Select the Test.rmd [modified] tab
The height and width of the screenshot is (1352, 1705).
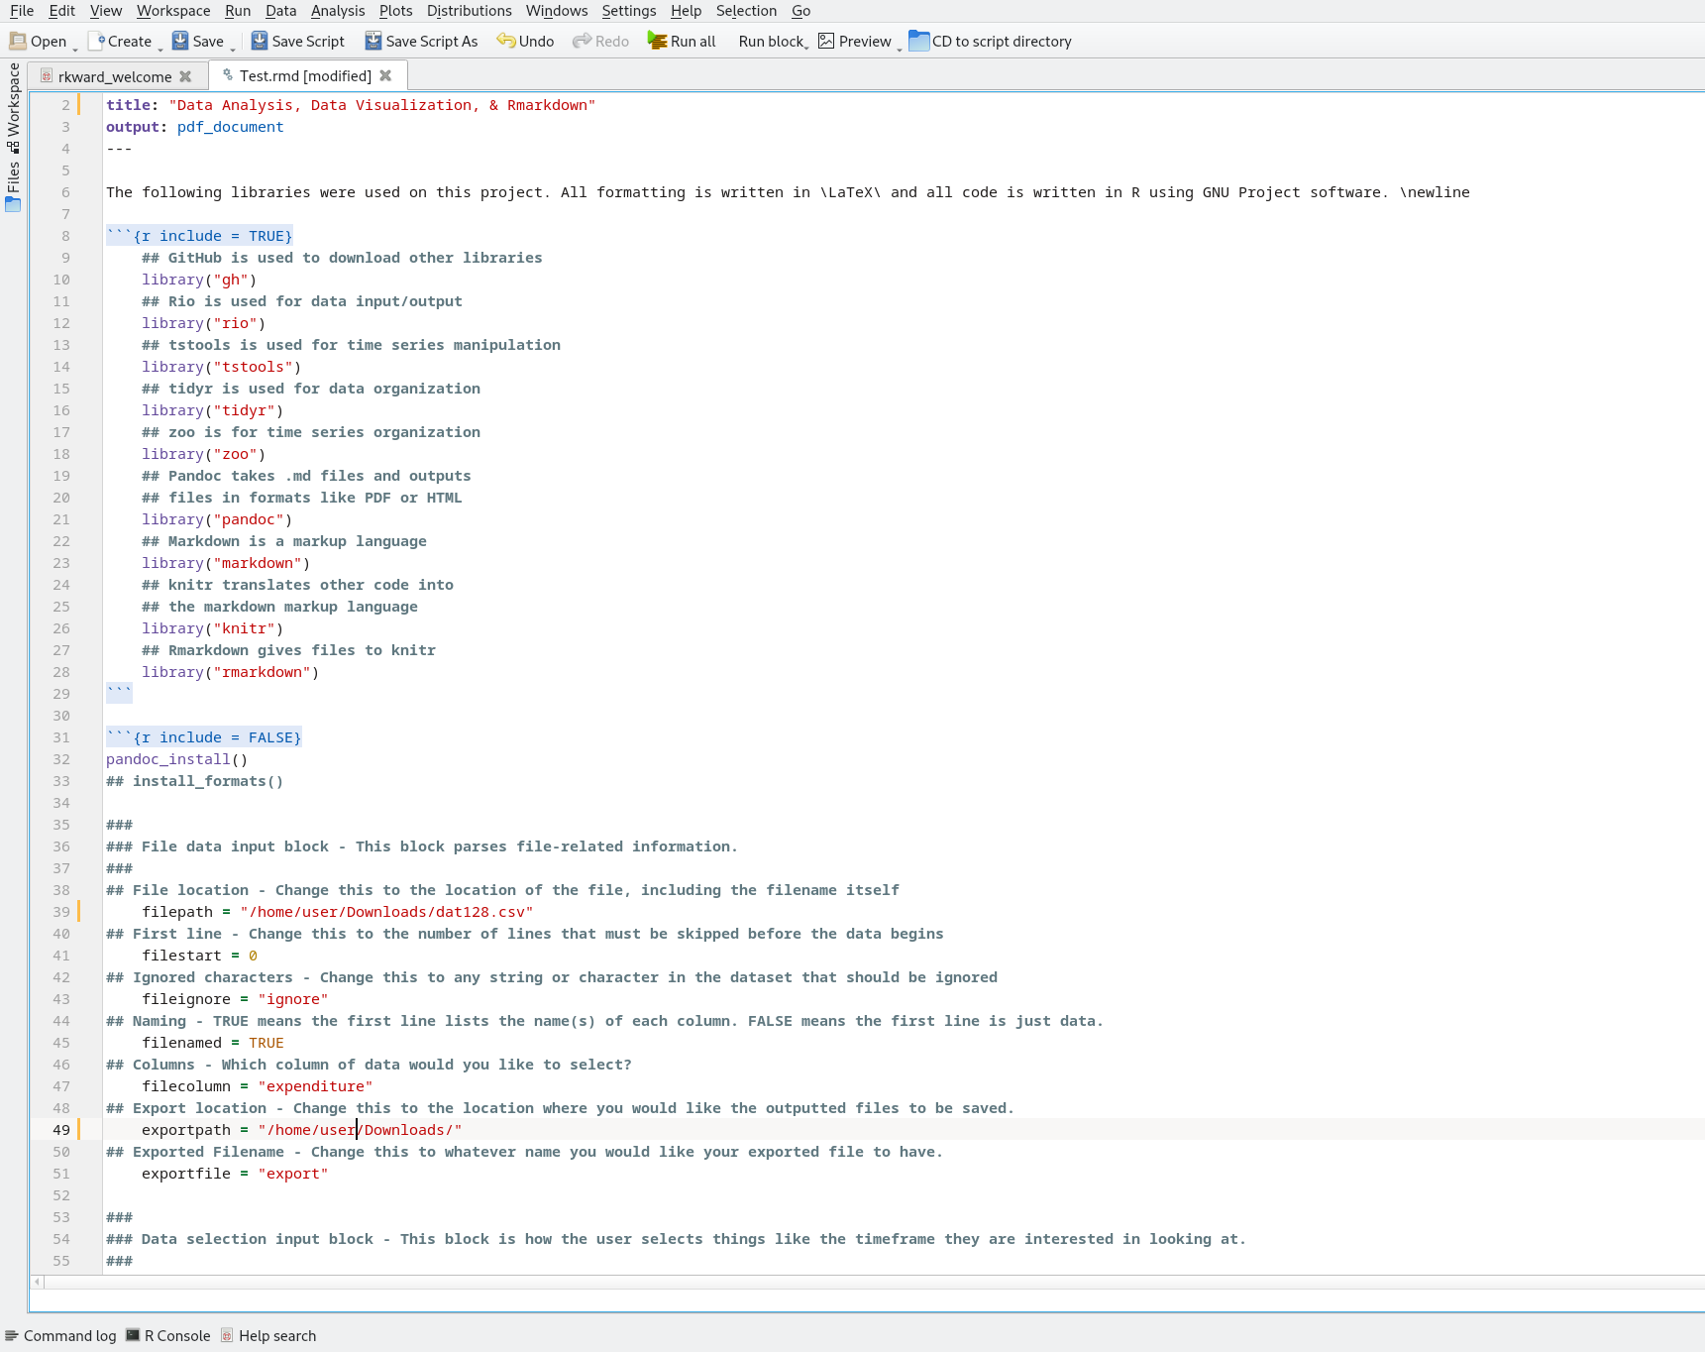[304, 75]
